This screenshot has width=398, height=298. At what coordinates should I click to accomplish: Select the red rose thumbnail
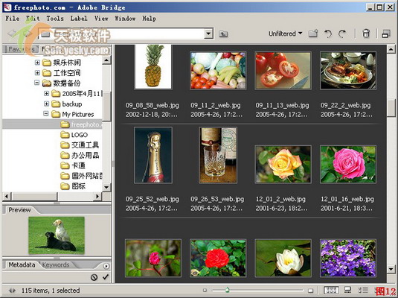(218, 258)
